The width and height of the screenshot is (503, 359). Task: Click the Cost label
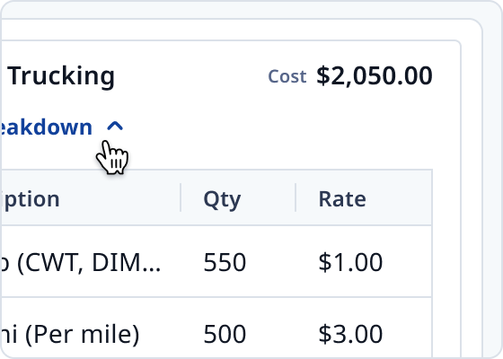click(x=287, y=76)
